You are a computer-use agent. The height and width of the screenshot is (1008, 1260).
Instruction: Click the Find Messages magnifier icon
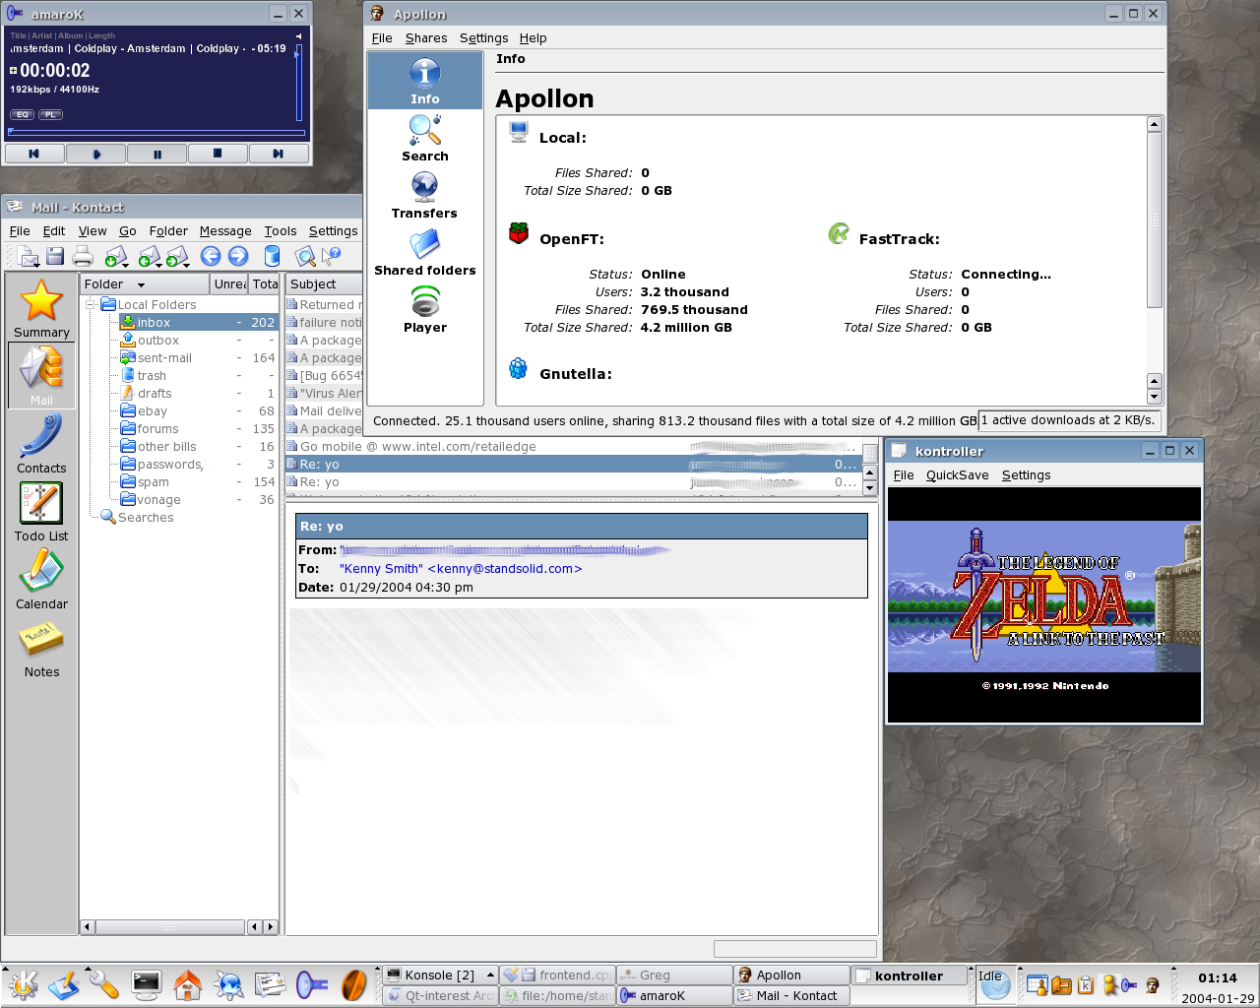click(305, 257)
